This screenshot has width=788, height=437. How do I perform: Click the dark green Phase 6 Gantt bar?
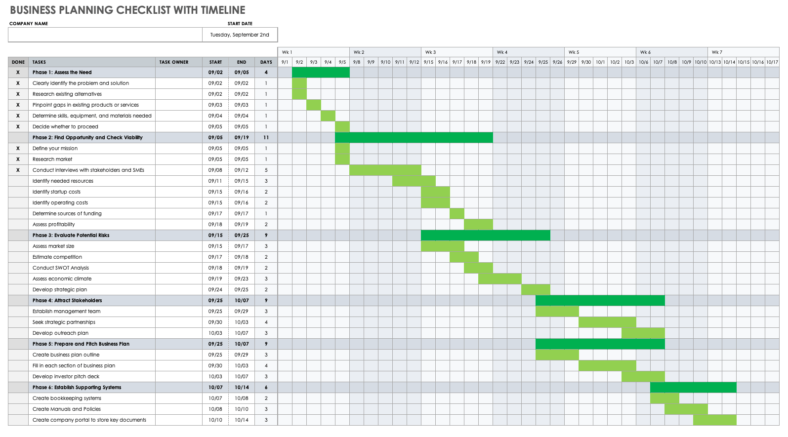(x=693, y=388)
